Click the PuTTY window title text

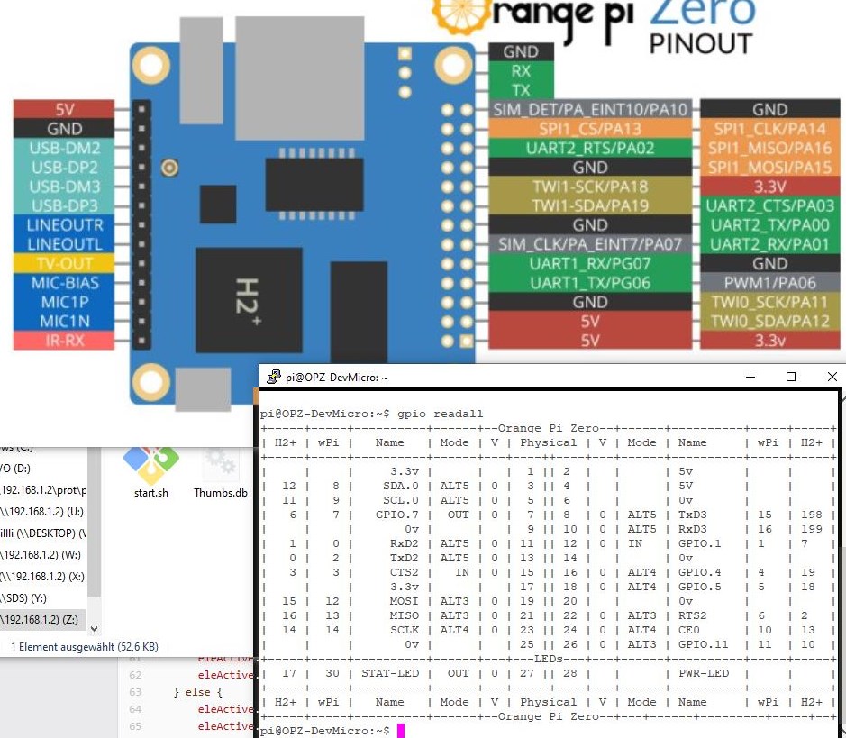pos(336,378)
